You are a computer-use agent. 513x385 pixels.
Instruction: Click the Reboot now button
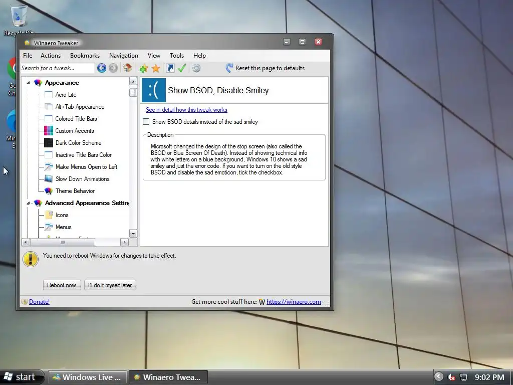(x=62, y=285)
